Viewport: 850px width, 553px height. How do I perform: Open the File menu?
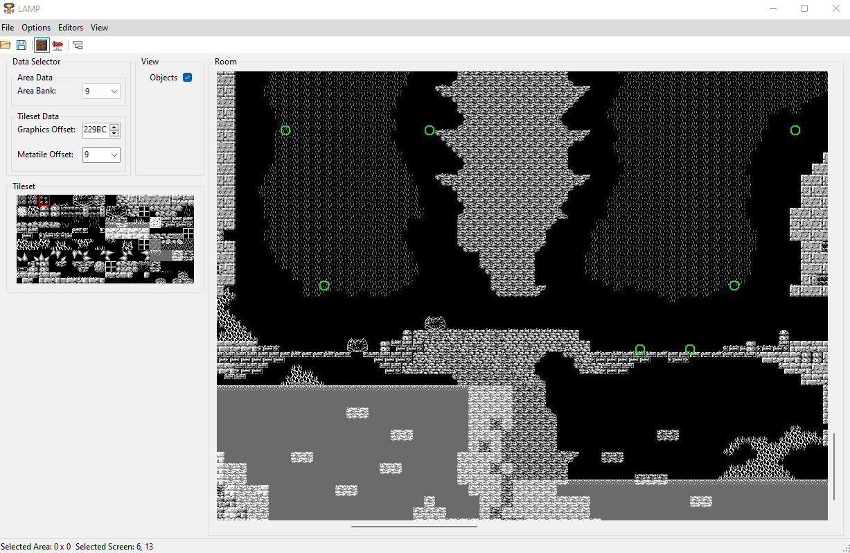click(8, 28)
